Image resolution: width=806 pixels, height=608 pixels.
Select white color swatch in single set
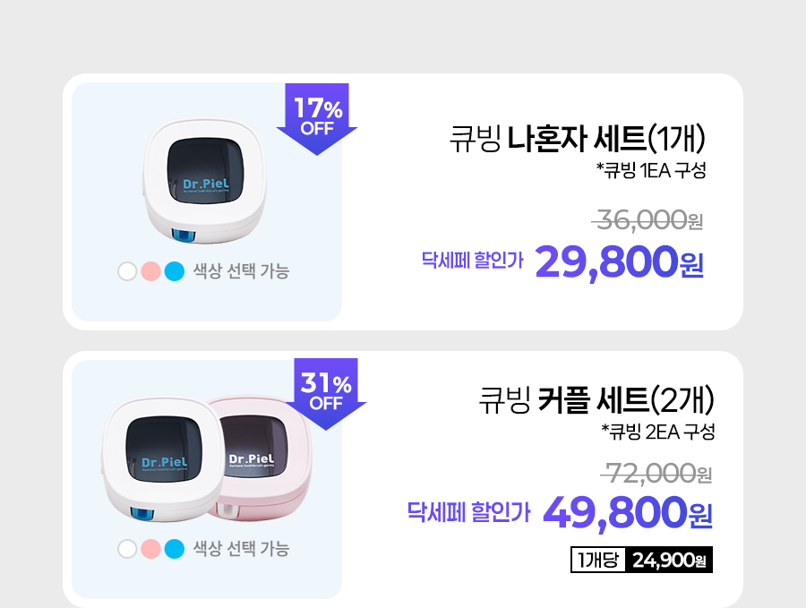pyautogui.click(x=127, y=270)
